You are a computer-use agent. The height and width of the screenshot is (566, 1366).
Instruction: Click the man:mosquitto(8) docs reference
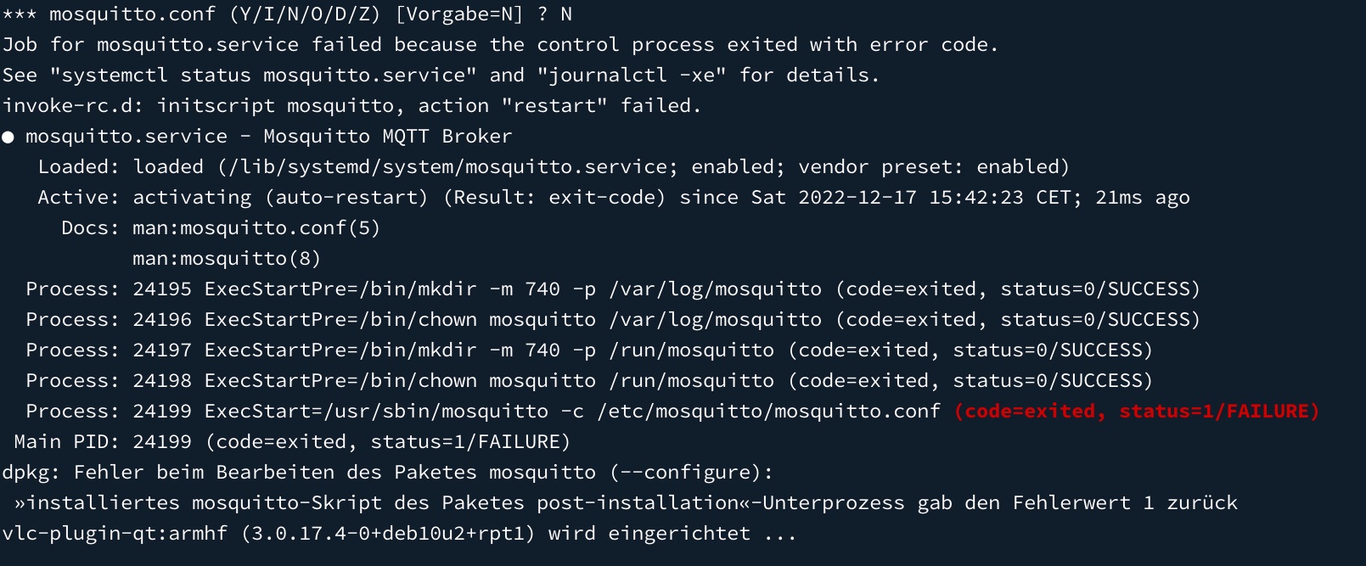[227, 259]
